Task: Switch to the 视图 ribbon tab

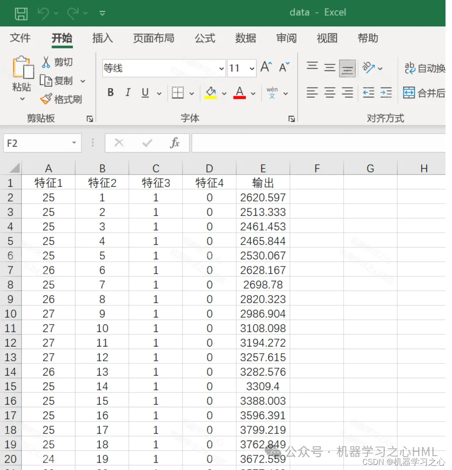Action: (327, 38)
